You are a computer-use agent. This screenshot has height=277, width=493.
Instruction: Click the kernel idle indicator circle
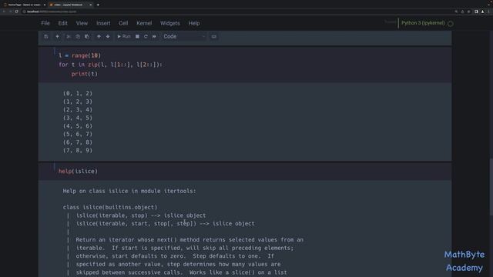coord(450,24)
